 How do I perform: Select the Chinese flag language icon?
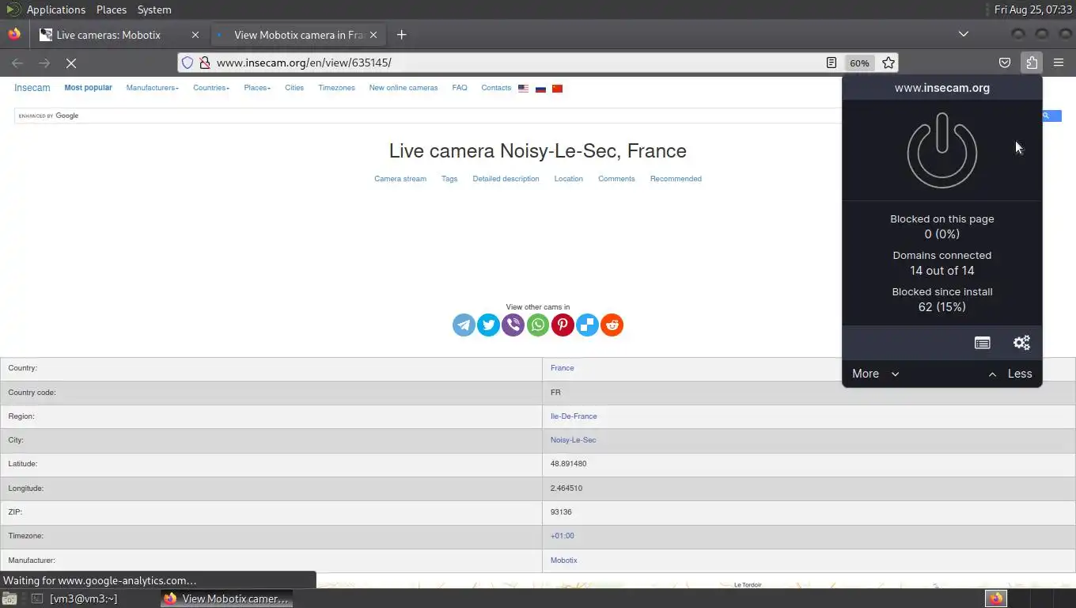[557, 89]
